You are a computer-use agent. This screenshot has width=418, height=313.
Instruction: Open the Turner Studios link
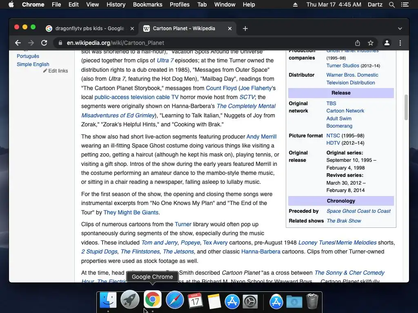tap(343, 66)
